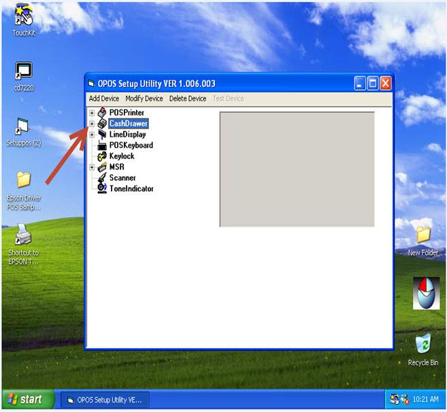
Task: Open the Shortcut to EPSON T printer icon
Action: [23, 245]
